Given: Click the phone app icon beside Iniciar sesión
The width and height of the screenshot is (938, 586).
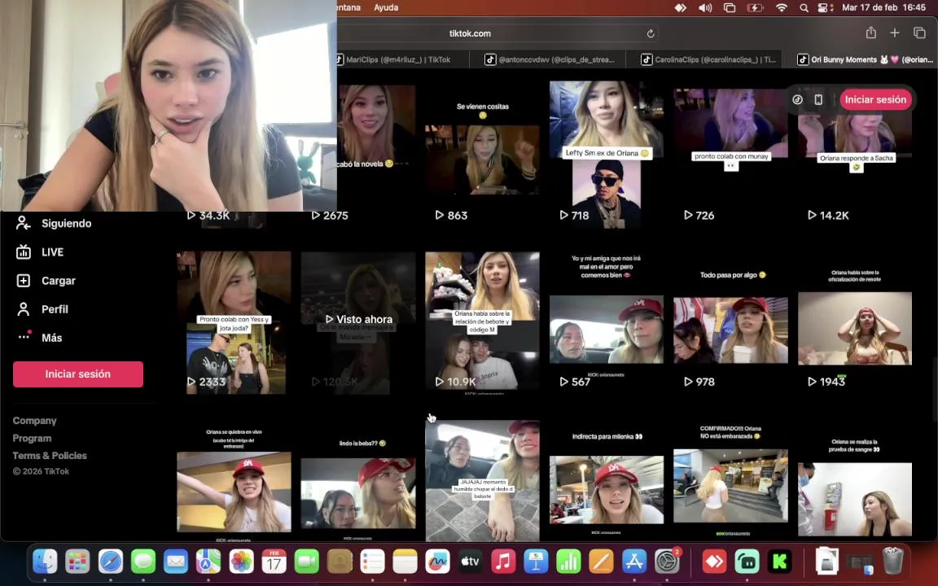Looking at the screenshot, I should pyautogui.click(x=818, y=99).
